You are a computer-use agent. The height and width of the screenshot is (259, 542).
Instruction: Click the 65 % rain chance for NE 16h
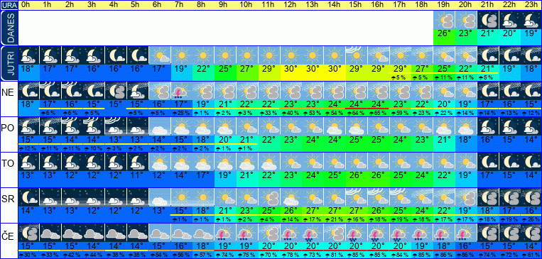[x=379, y=113]
